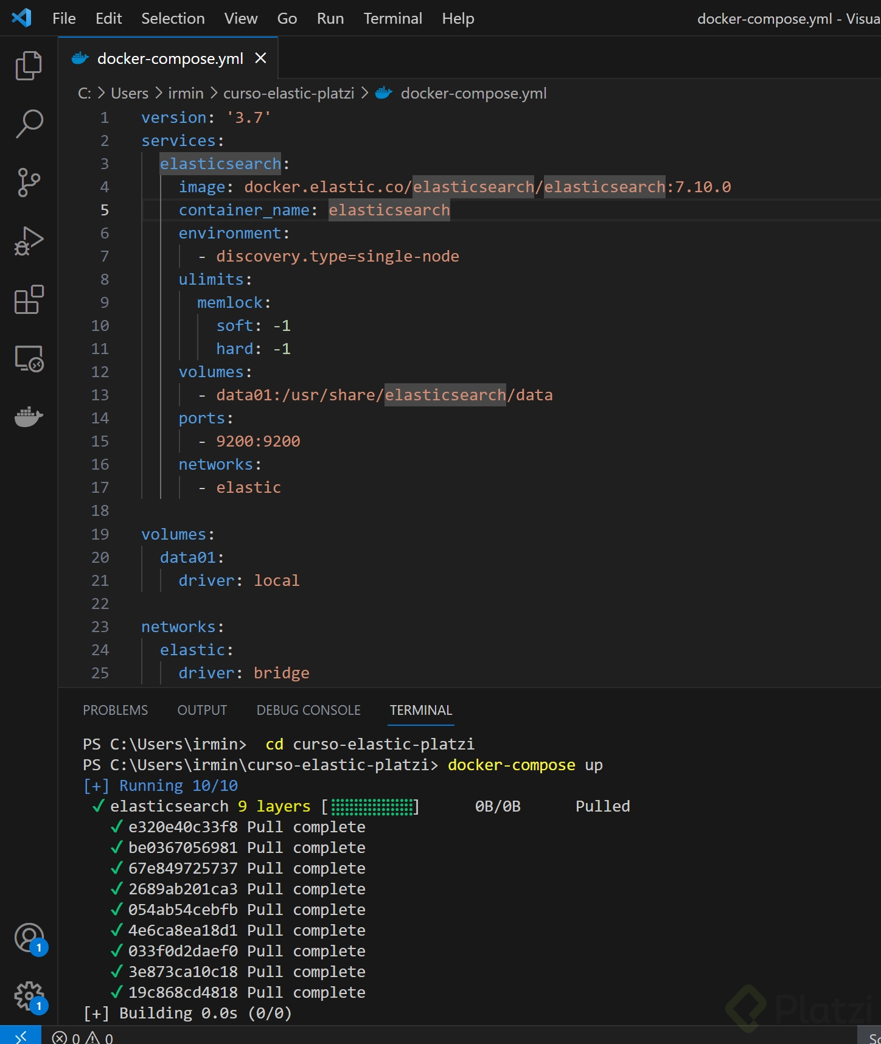Click the errors and warnings status indicator
This screenshot has width=881, height=1044.
[83, 1037]
